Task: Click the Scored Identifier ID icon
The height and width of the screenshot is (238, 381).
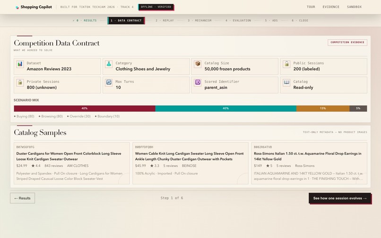Action: [x=198, y=83]
